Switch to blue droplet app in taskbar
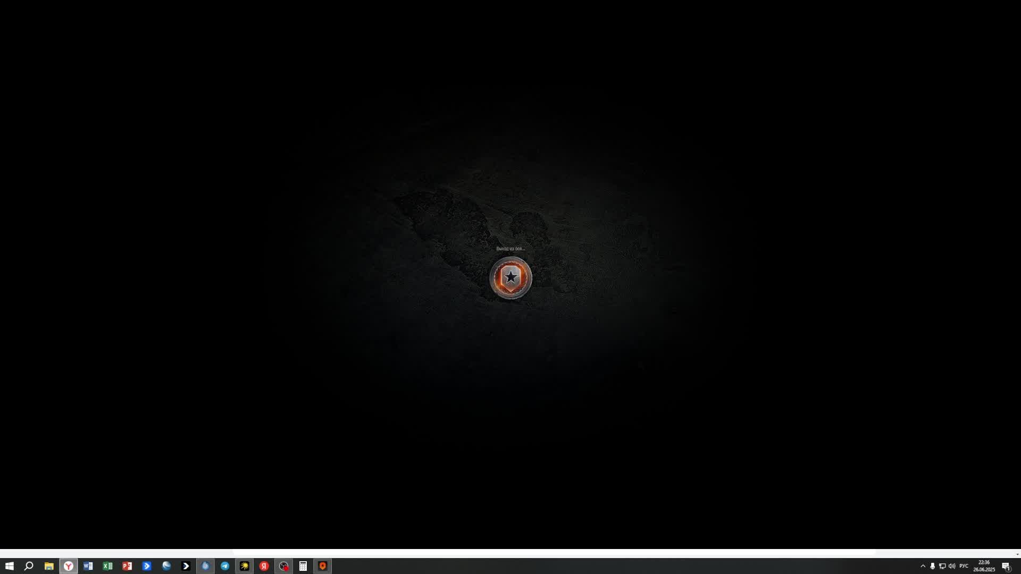The width and height of the screenshot is (1021, 574). (x=205, y=566)
